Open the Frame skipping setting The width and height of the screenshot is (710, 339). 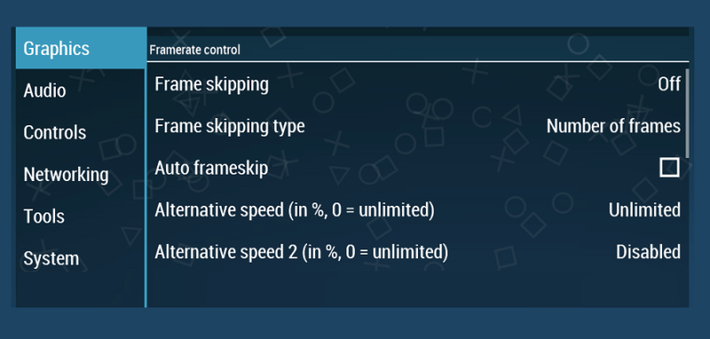tap(416, 84)
